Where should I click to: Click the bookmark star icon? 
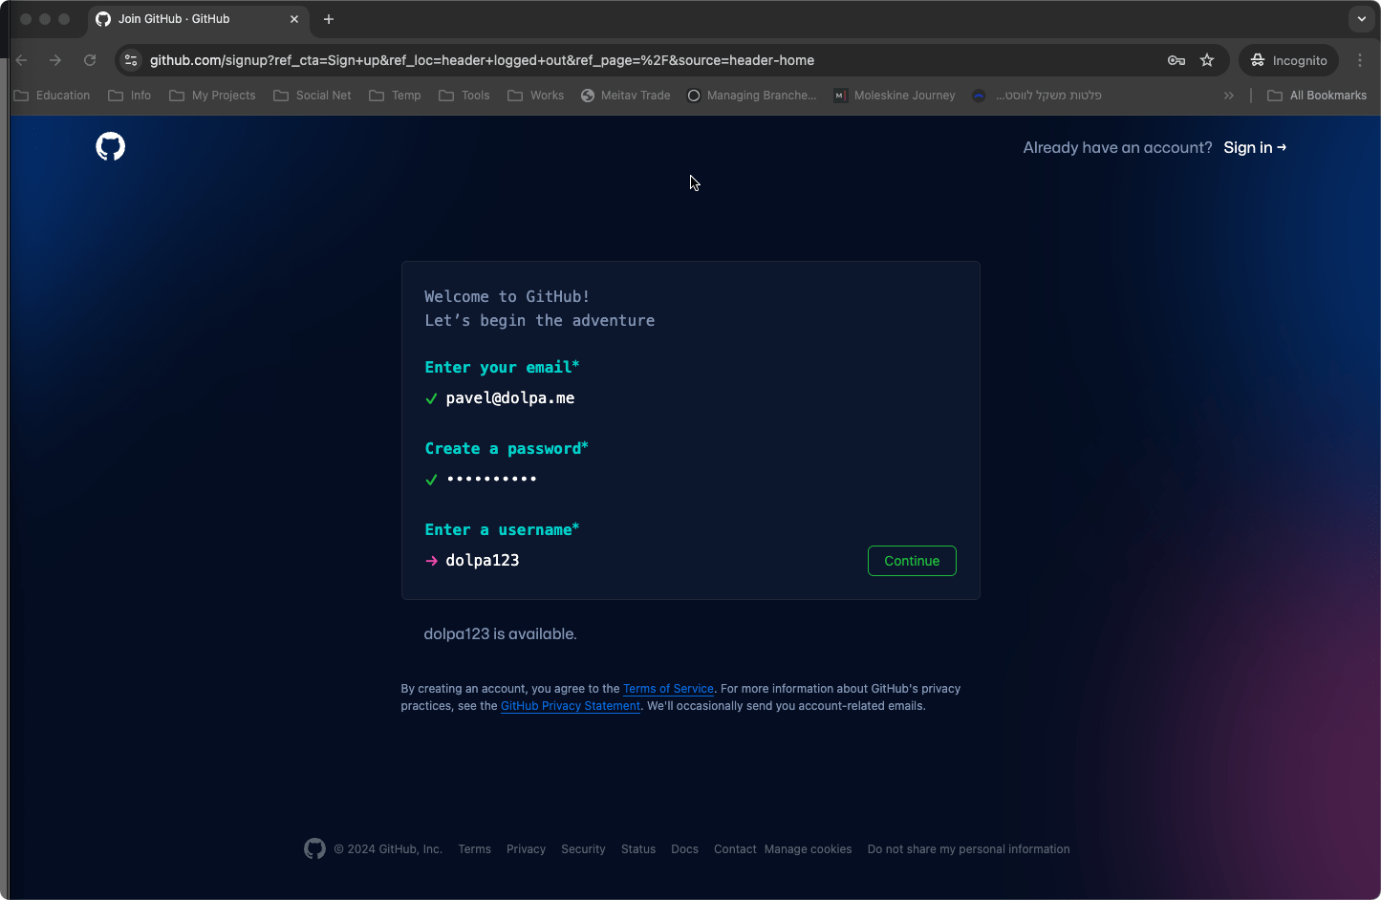click(1207, 60)
